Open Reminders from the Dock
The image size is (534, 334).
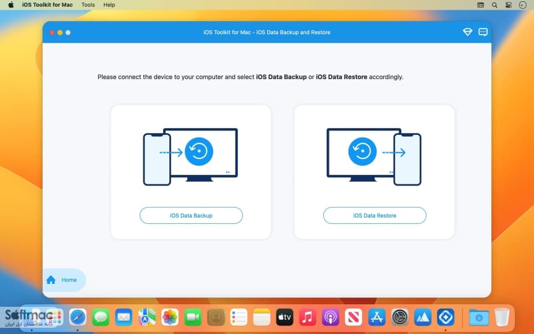click(x=239, y=317)
